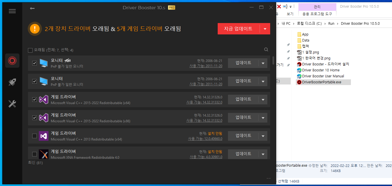This screenshot has height=186, width=392.
Task: Click the Driver Booster User Manual icon
Action: 299,76
